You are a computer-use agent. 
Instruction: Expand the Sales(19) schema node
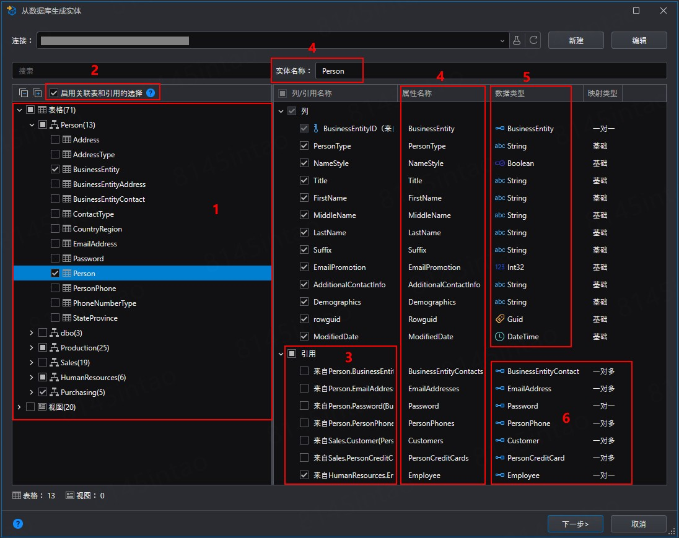pyautogui.click(x=32, y=362)
